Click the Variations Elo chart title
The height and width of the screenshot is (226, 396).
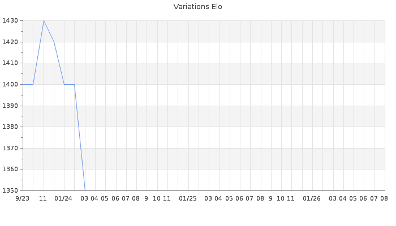(198, 7)
